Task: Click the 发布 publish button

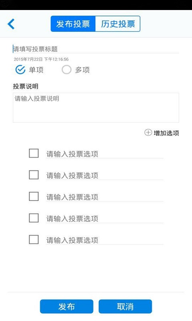Action: click(66, 307)
